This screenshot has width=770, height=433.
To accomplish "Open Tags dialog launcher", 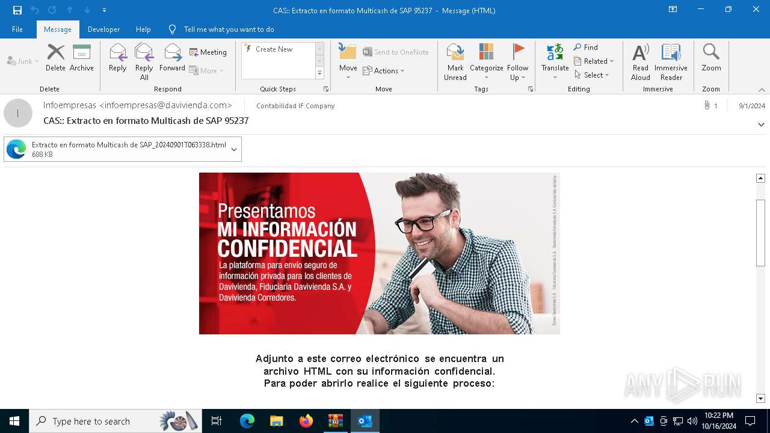I will point(531,89).
